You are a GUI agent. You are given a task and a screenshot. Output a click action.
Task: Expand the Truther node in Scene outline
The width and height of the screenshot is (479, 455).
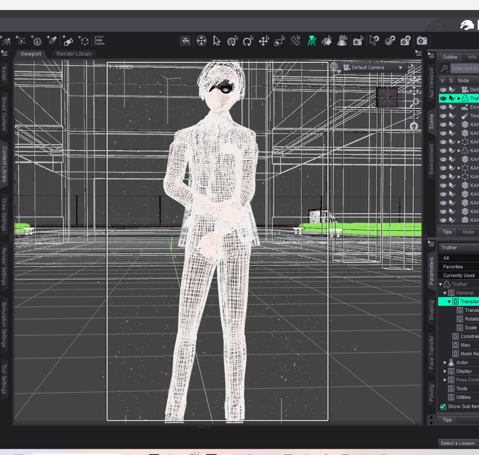459,98
